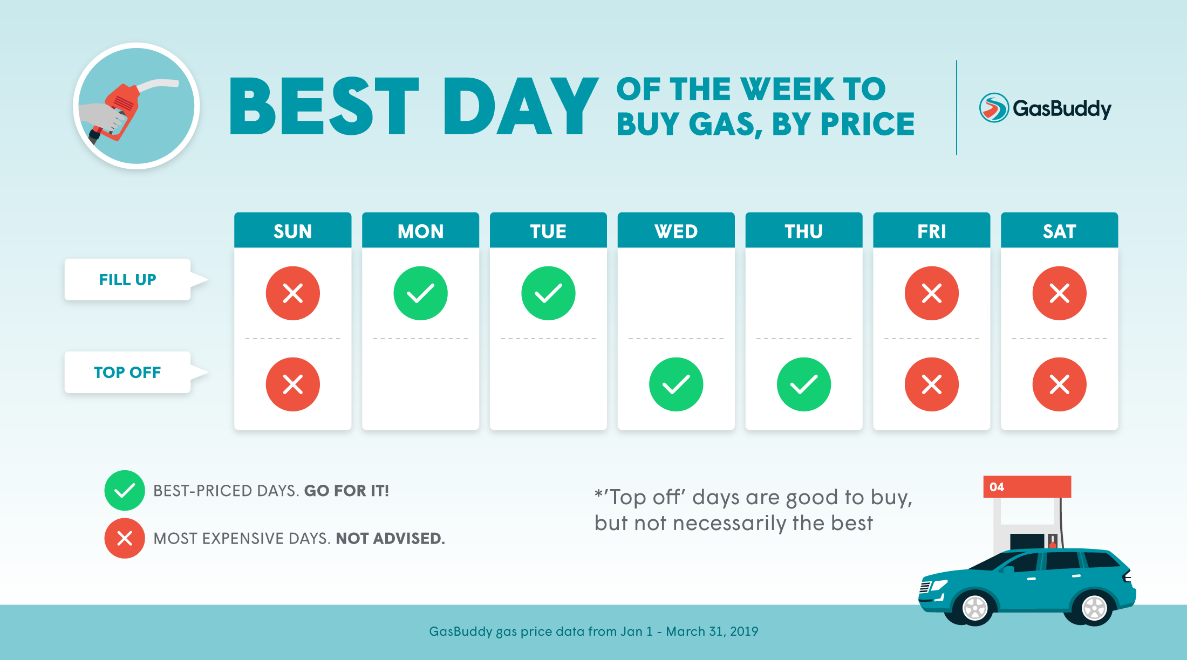Select the SAT column header
This screenshot has width=1187, height=660.
tap(1060, 231)
